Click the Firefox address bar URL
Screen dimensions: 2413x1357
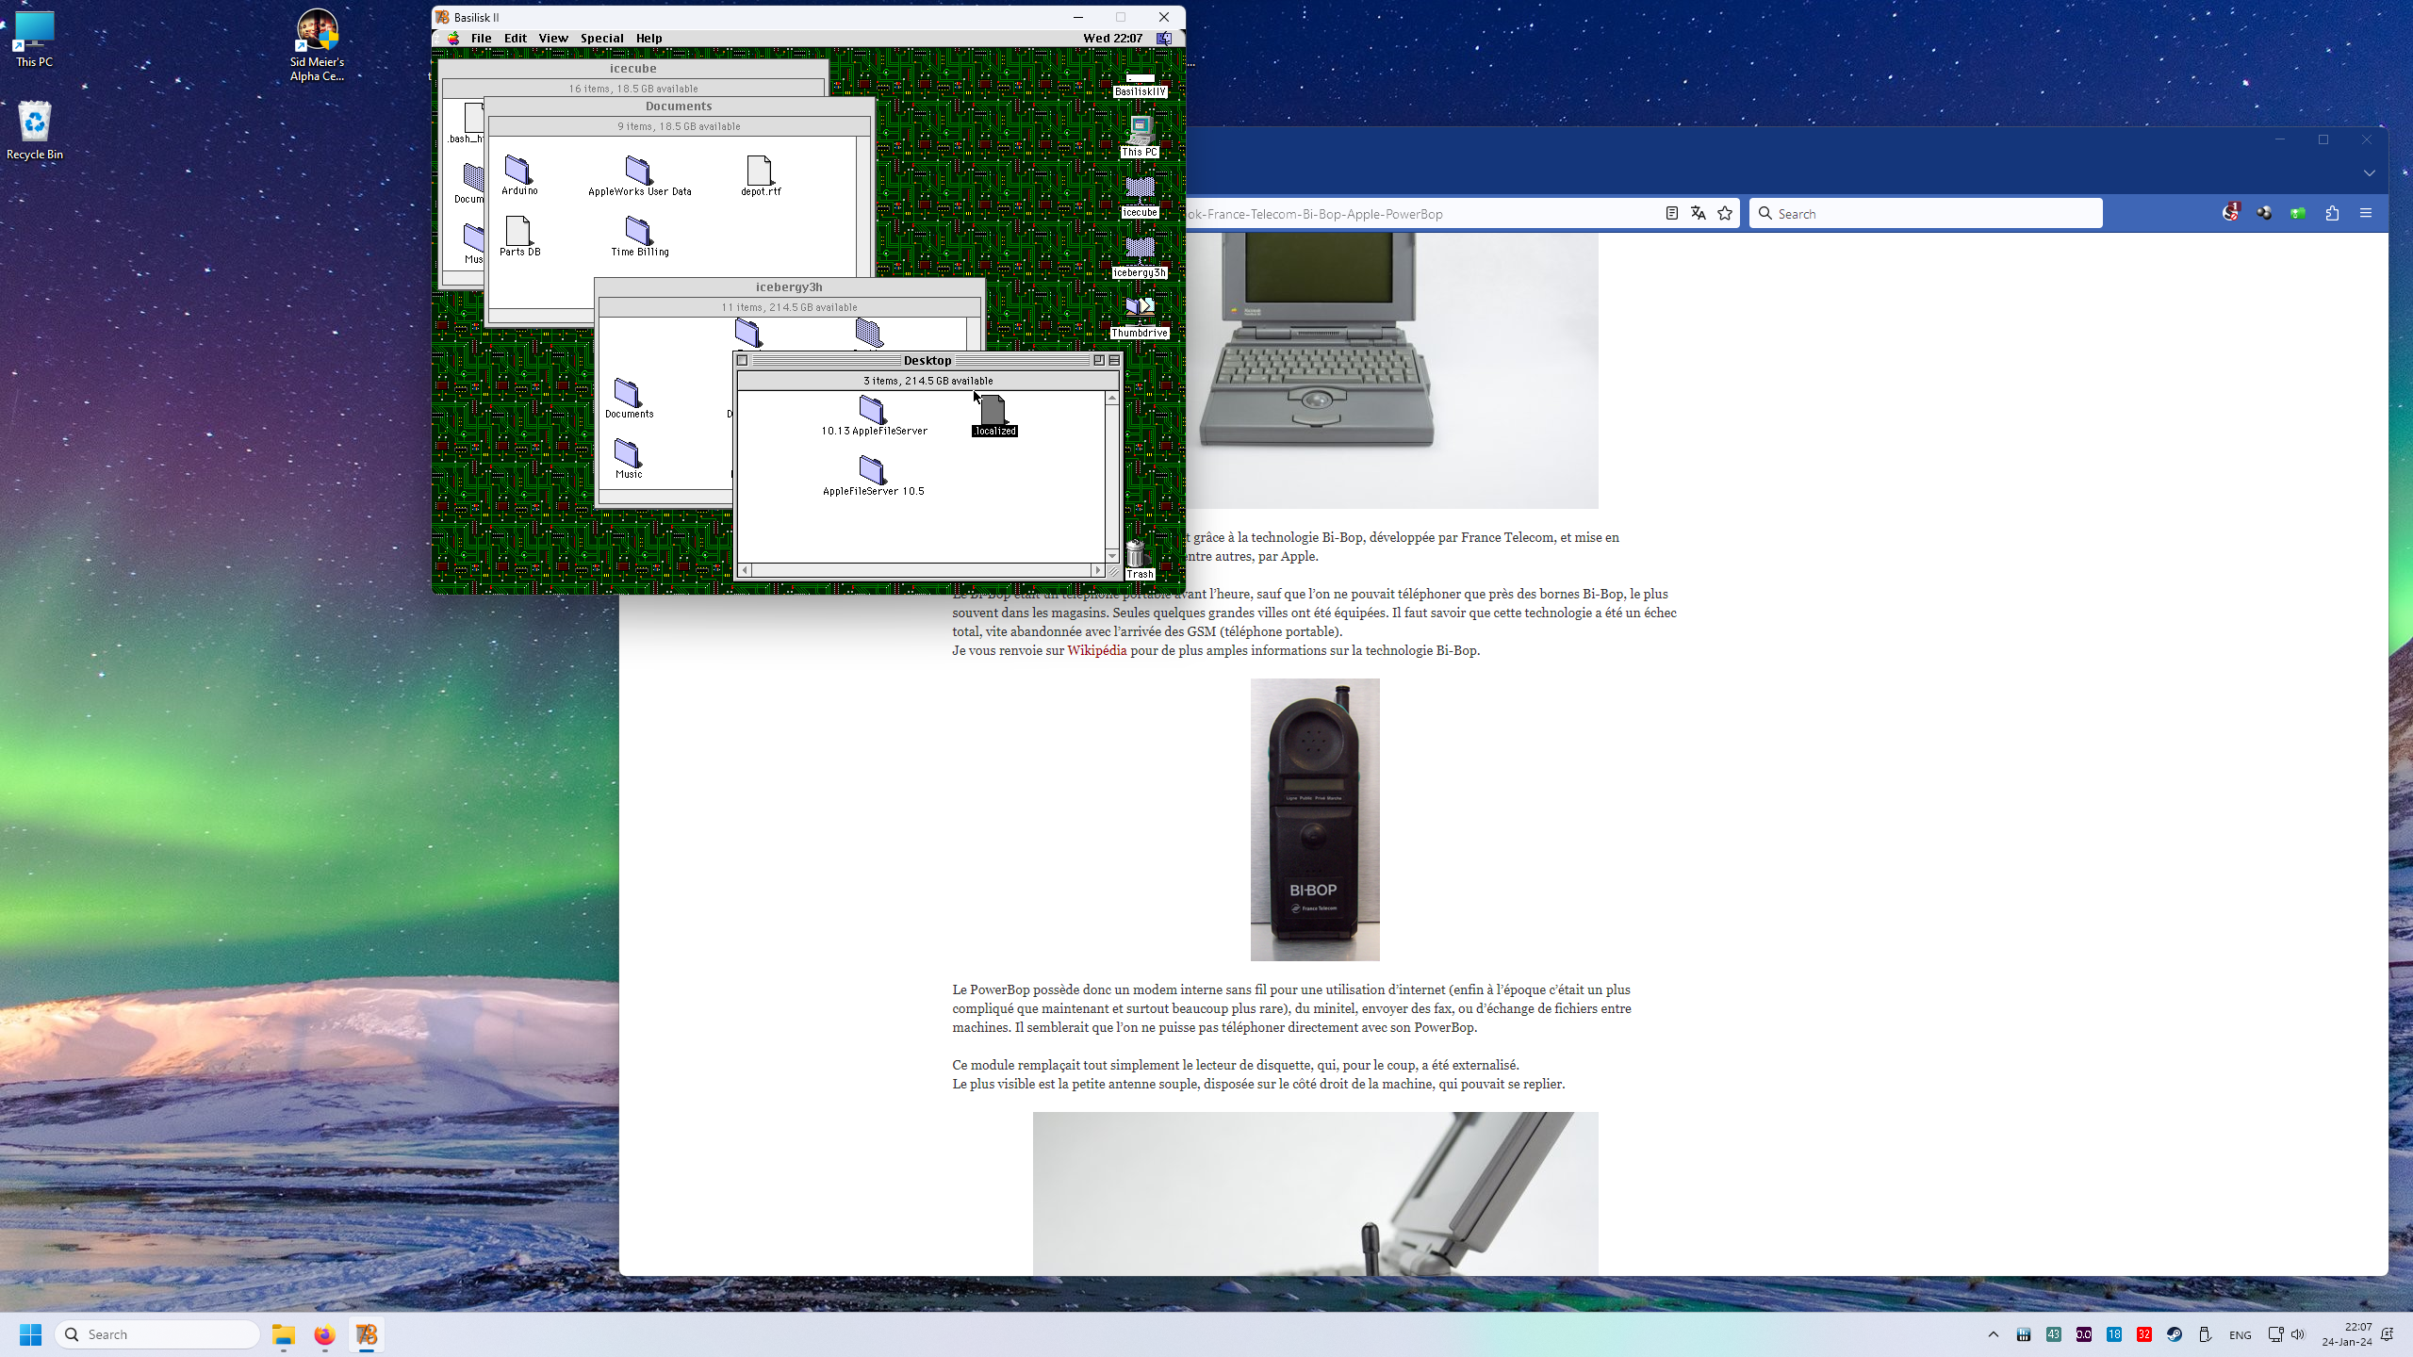pos(1315,214)
